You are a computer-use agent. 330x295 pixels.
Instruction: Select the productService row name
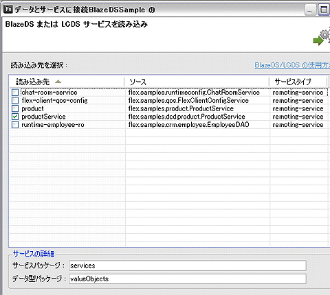[x=43, y=117]
